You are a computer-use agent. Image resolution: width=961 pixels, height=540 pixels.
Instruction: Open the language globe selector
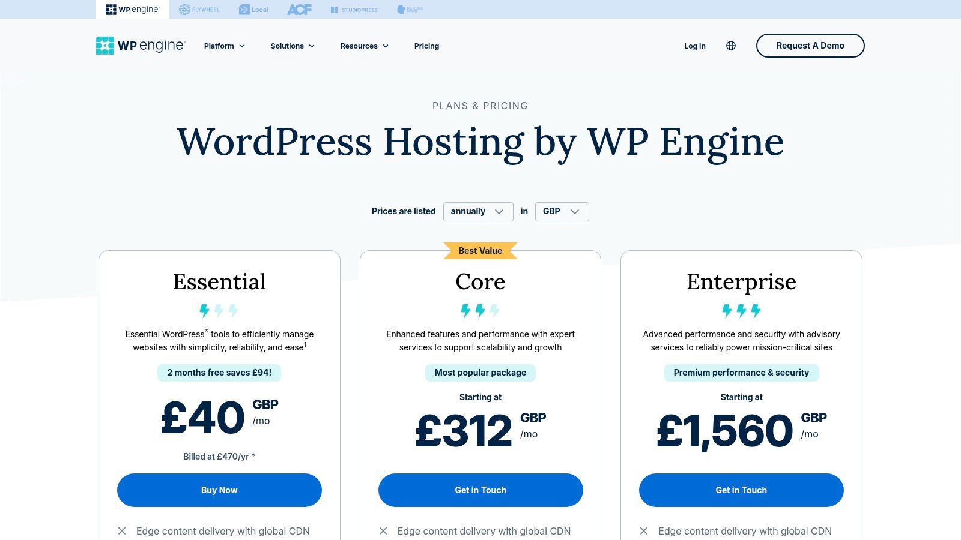point(731,46)
